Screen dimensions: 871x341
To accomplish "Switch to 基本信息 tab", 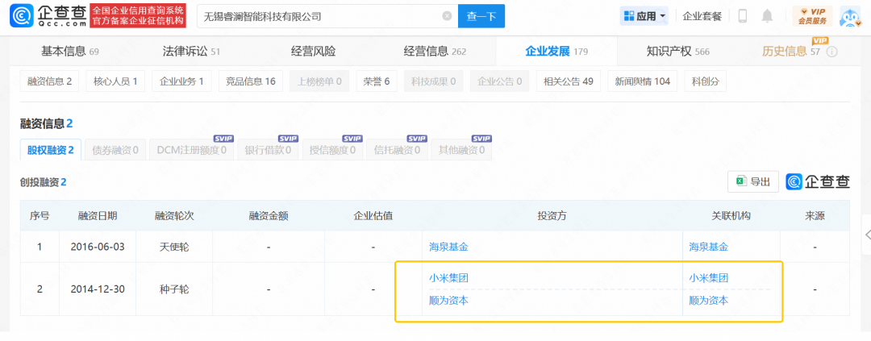I will pyautogui.click(x=70, y=52).
